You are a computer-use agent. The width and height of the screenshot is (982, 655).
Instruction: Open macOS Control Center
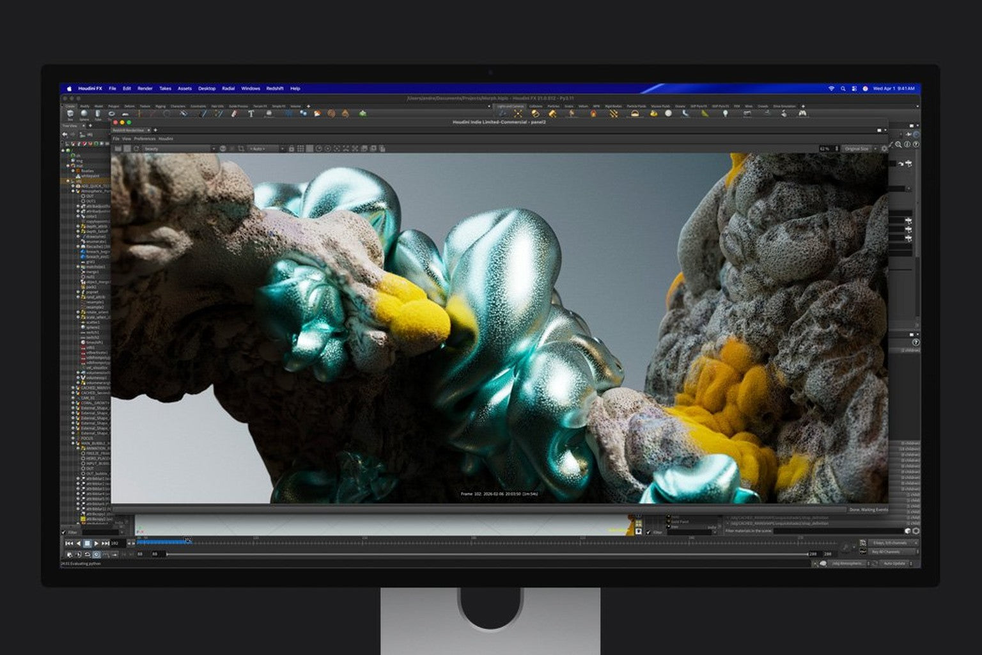(854, 88)
